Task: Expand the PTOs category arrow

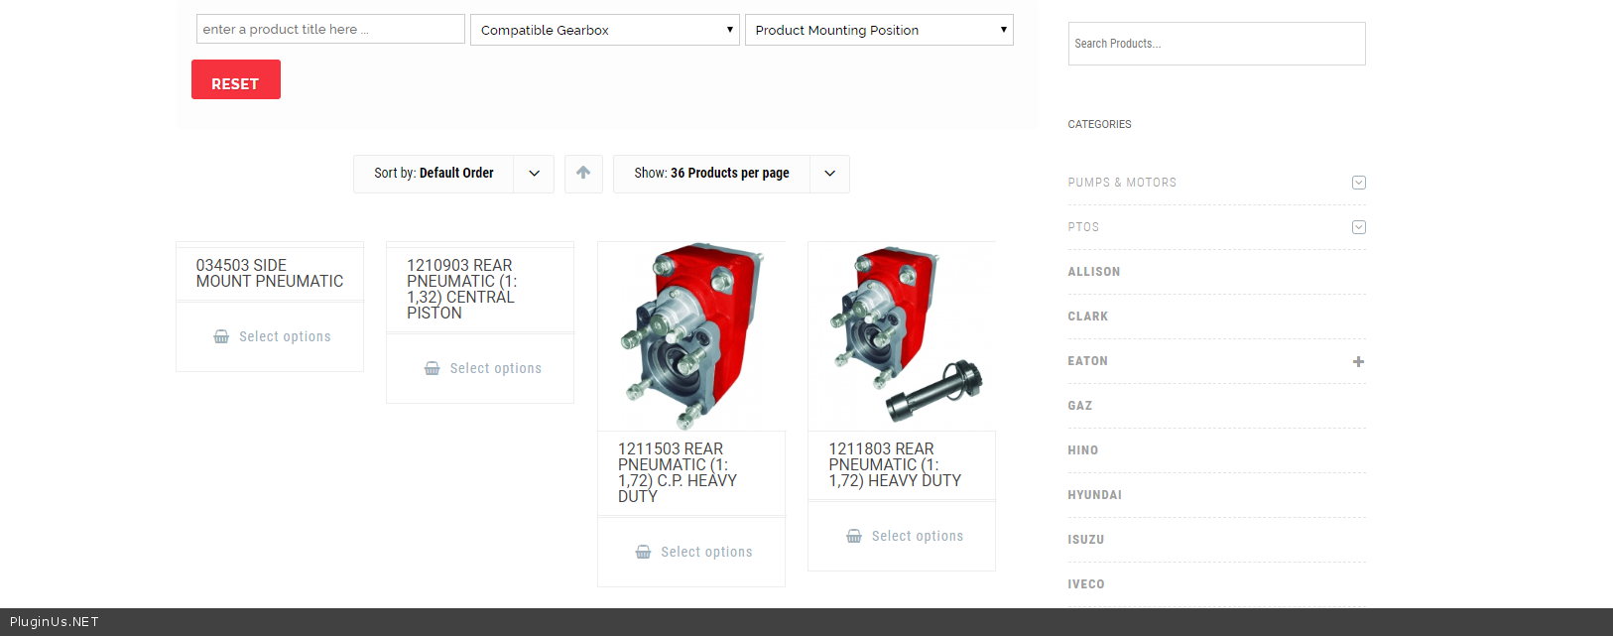Action: [x=1358, y=227]
